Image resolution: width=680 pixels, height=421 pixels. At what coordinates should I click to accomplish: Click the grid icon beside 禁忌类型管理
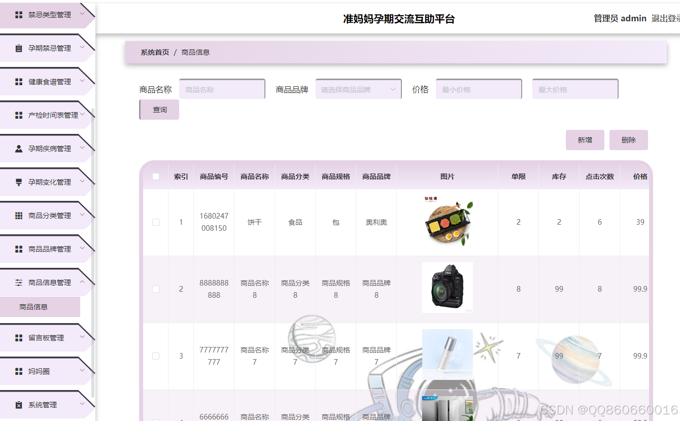(x=19, y=15)
